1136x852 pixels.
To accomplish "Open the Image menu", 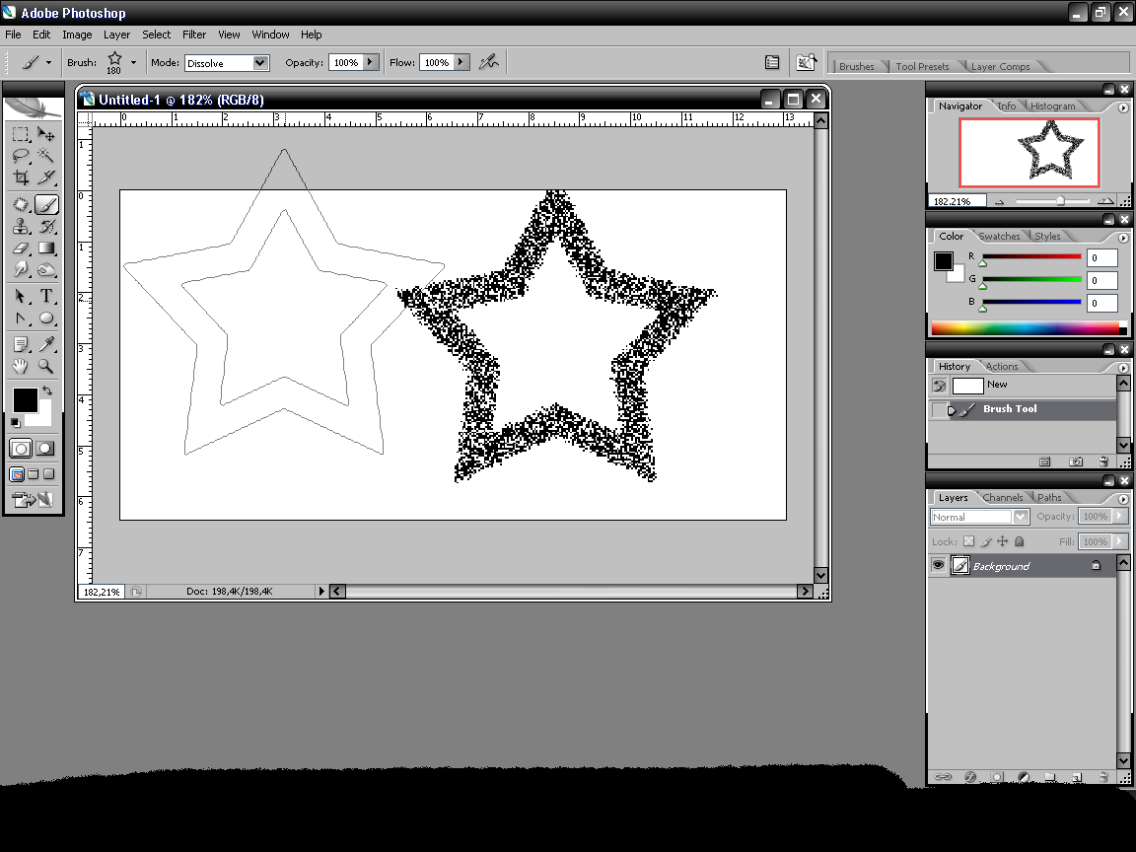I will pos(77,35).
